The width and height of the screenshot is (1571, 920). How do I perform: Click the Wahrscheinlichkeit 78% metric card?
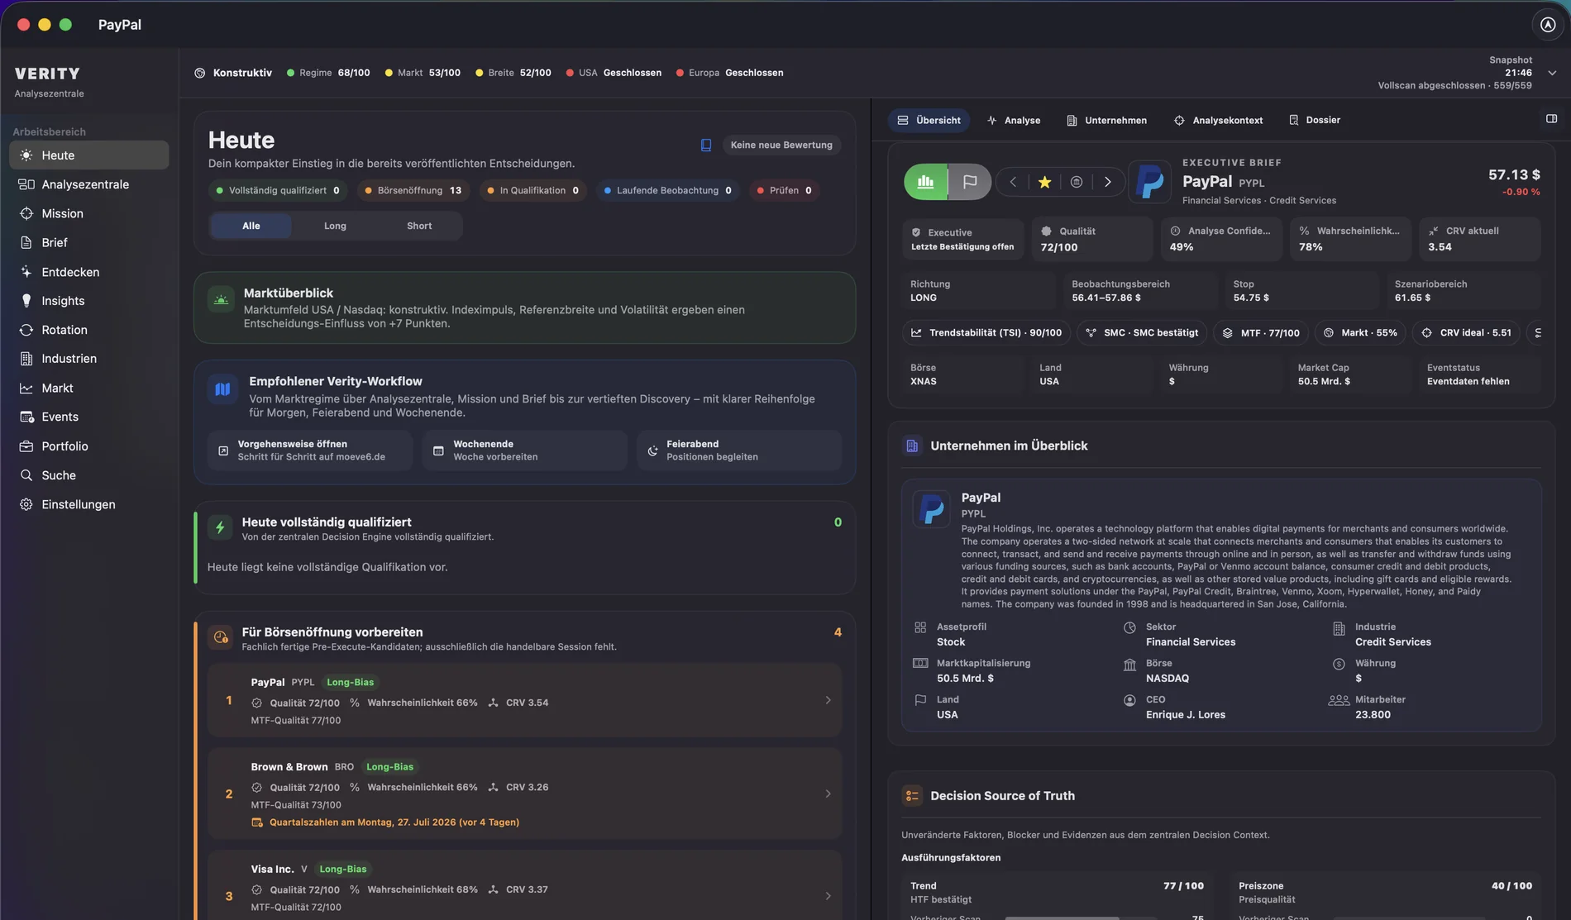[x=1350, y=239]
